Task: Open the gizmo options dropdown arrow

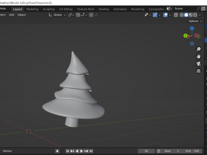Action: [160, 15]
